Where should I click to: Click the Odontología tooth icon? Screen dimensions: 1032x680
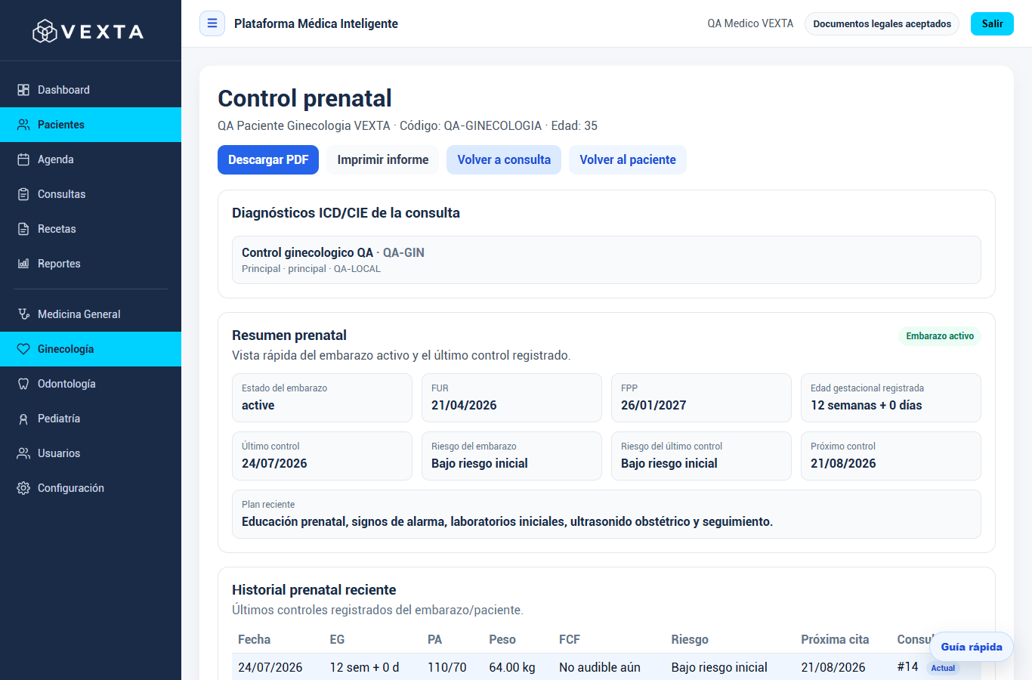point(23,384)
